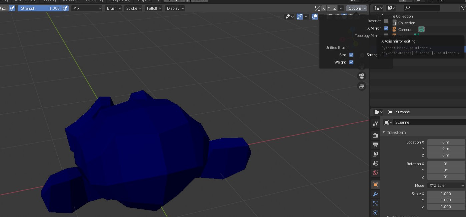Open the XYZ Euler rotation mode dropdown
The width and height of the screenshot is (466, 217).
coord(446,185)
